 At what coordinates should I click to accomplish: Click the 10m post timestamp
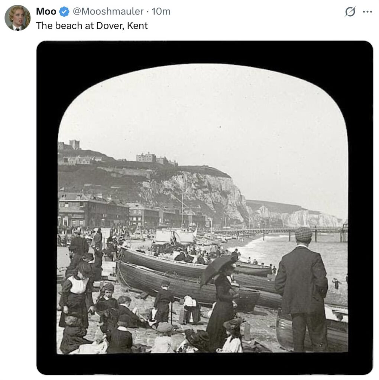tap(161, 12)
